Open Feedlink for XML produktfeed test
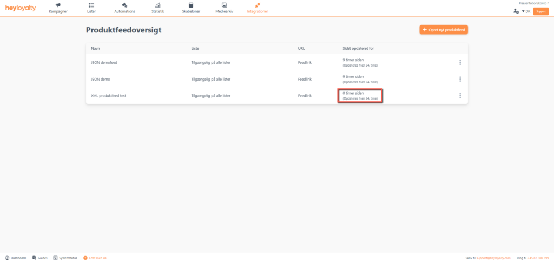This screenshot has height=263, width=554. click(x=305, y=96)
